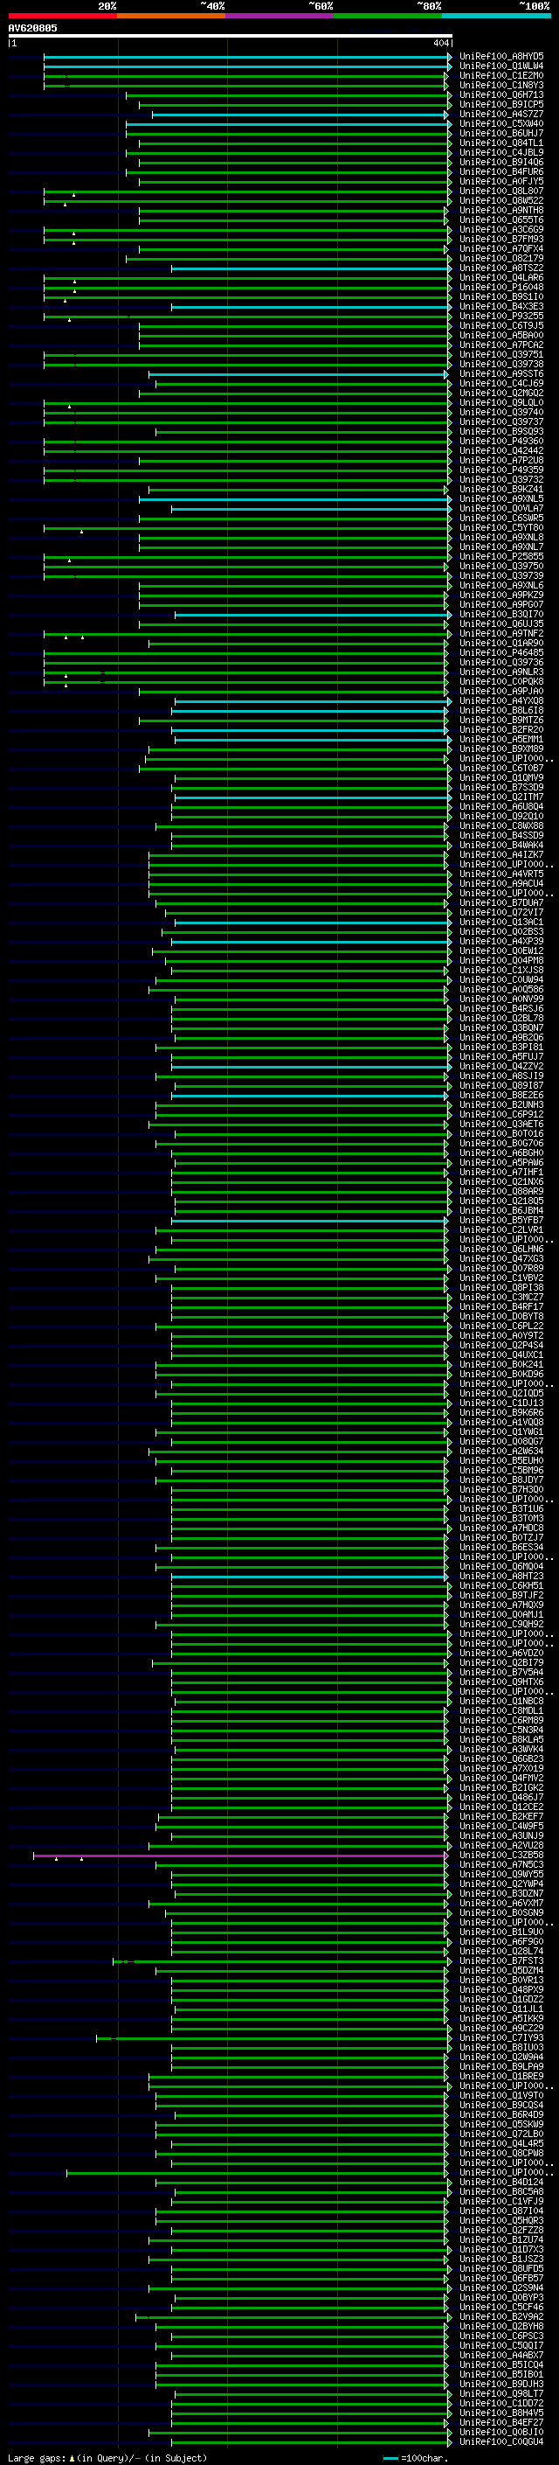Click UniRef100_Q8UFD5 label

tap(500, 2269)
